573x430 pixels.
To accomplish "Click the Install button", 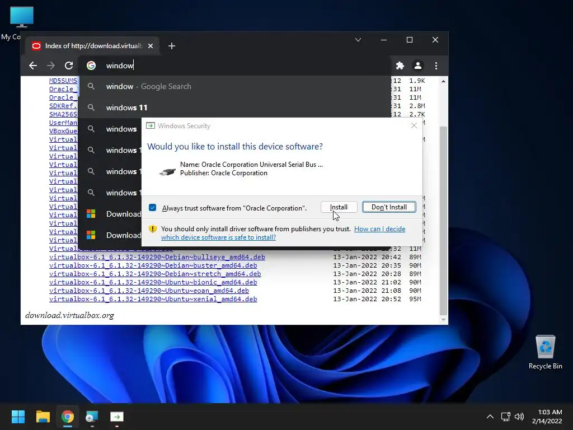I will [x=339, y=207].
